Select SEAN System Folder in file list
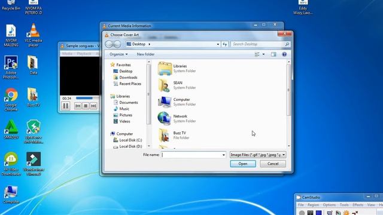Image resolution: width=383 pixels, height=215 pixels. pos(177,85)
